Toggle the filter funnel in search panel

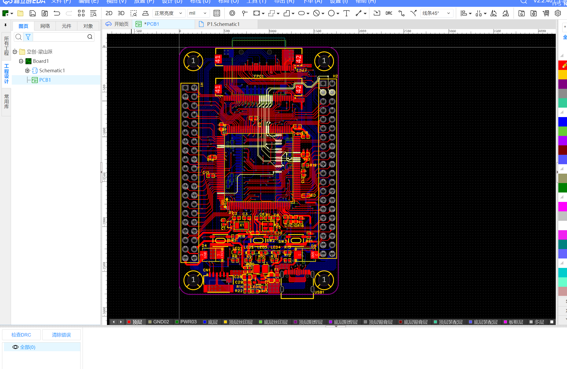[x=28, y=37]
